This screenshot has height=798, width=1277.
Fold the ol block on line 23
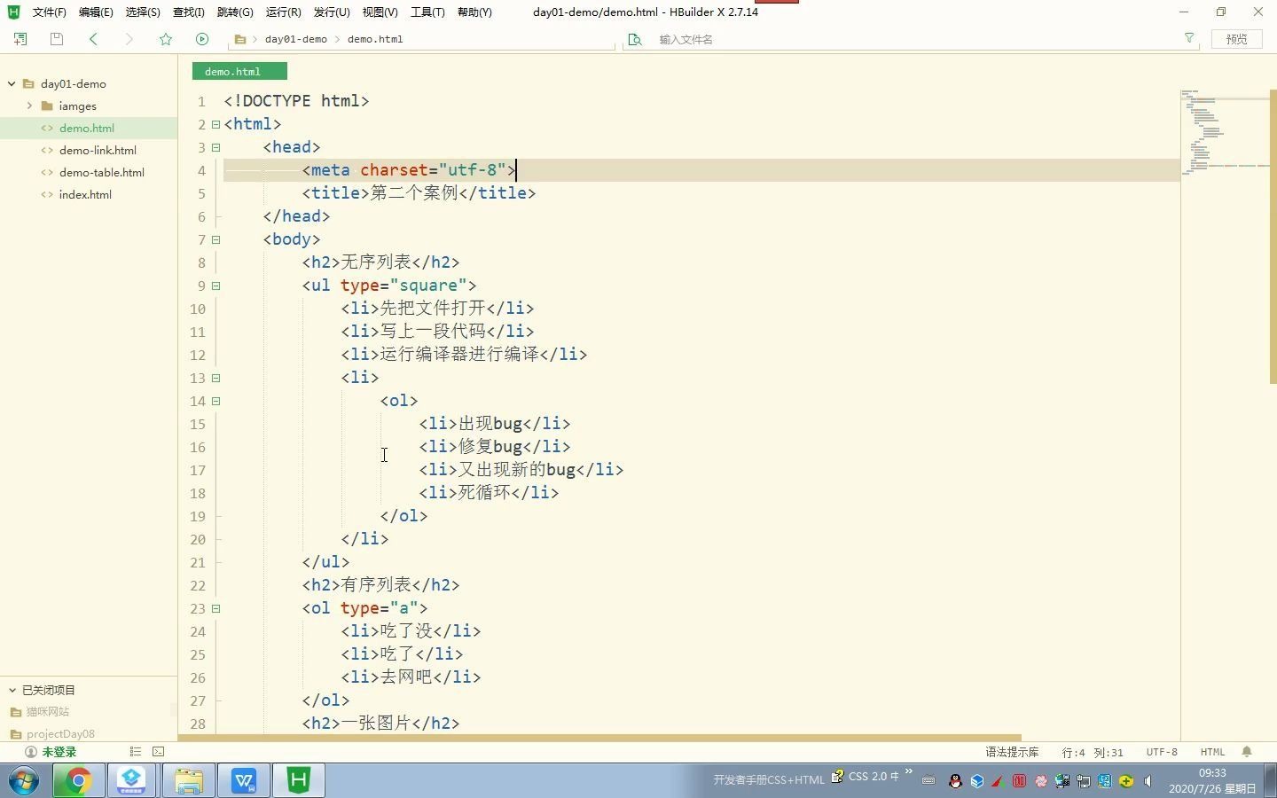pos(215,608)
